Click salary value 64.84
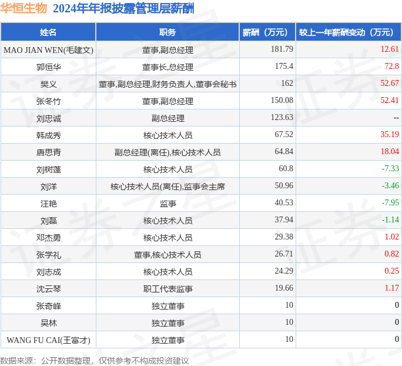This screenshot has height=366, width=402. [x=284, y=151]
